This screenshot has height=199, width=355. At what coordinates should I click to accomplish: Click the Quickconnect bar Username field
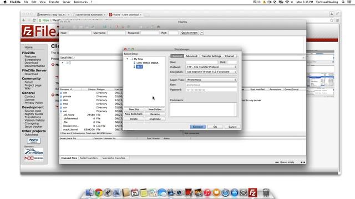coord(116,33)
